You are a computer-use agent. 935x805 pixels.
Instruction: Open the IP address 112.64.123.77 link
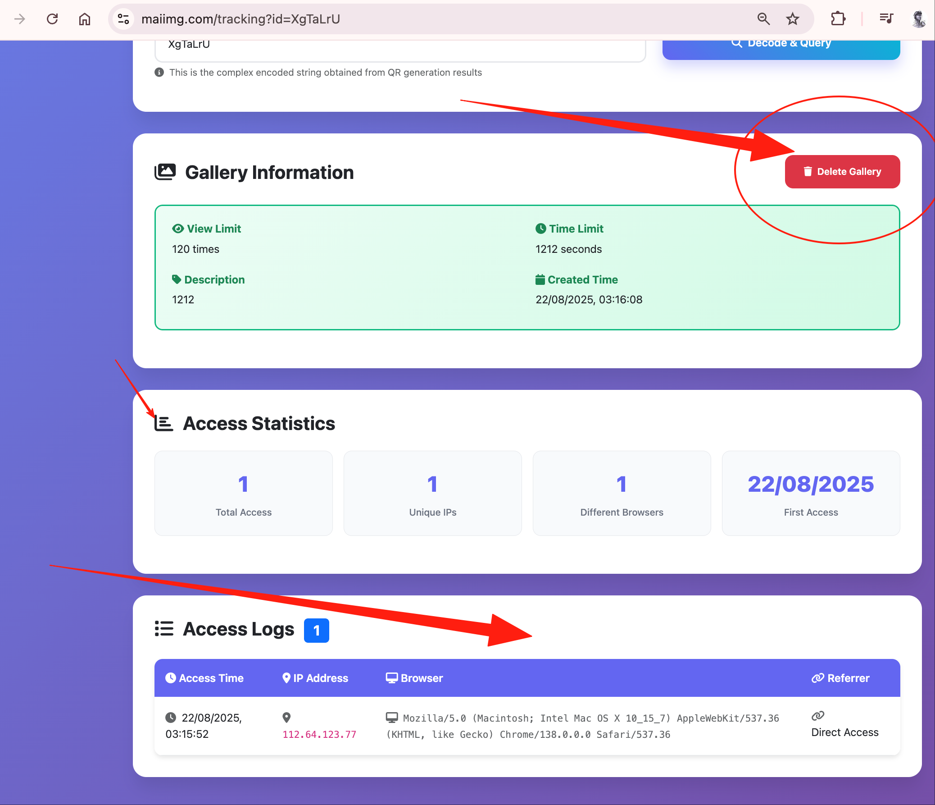tap(318, 734)
